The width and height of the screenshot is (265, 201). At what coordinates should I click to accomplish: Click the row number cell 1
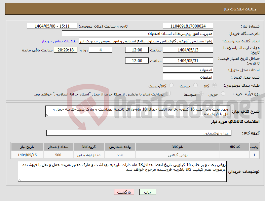tap(254, 155)
